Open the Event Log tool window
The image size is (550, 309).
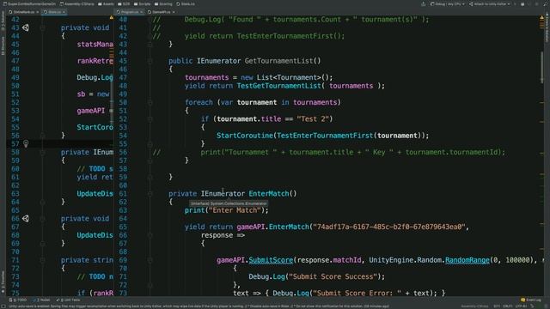(x=531, y=300)
